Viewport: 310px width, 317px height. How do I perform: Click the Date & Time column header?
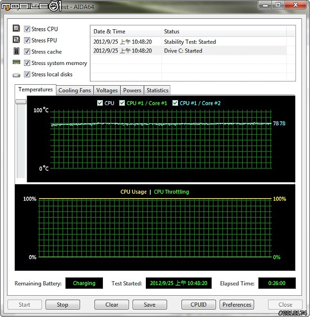click(126, 32)
